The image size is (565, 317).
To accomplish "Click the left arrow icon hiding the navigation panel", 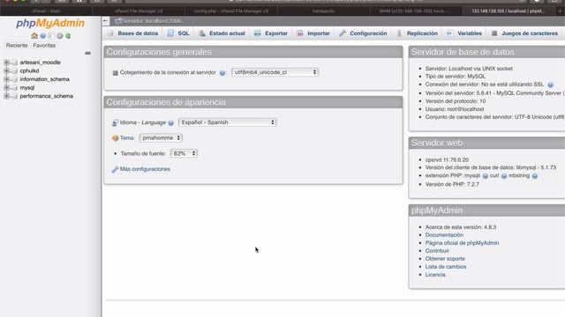I will (x=106, y=21).
